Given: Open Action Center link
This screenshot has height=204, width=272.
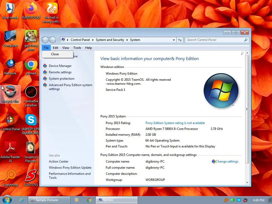Looking at the screenshot, I should (x=59, y=161).
